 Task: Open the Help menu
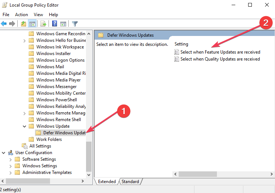point(53,15)
